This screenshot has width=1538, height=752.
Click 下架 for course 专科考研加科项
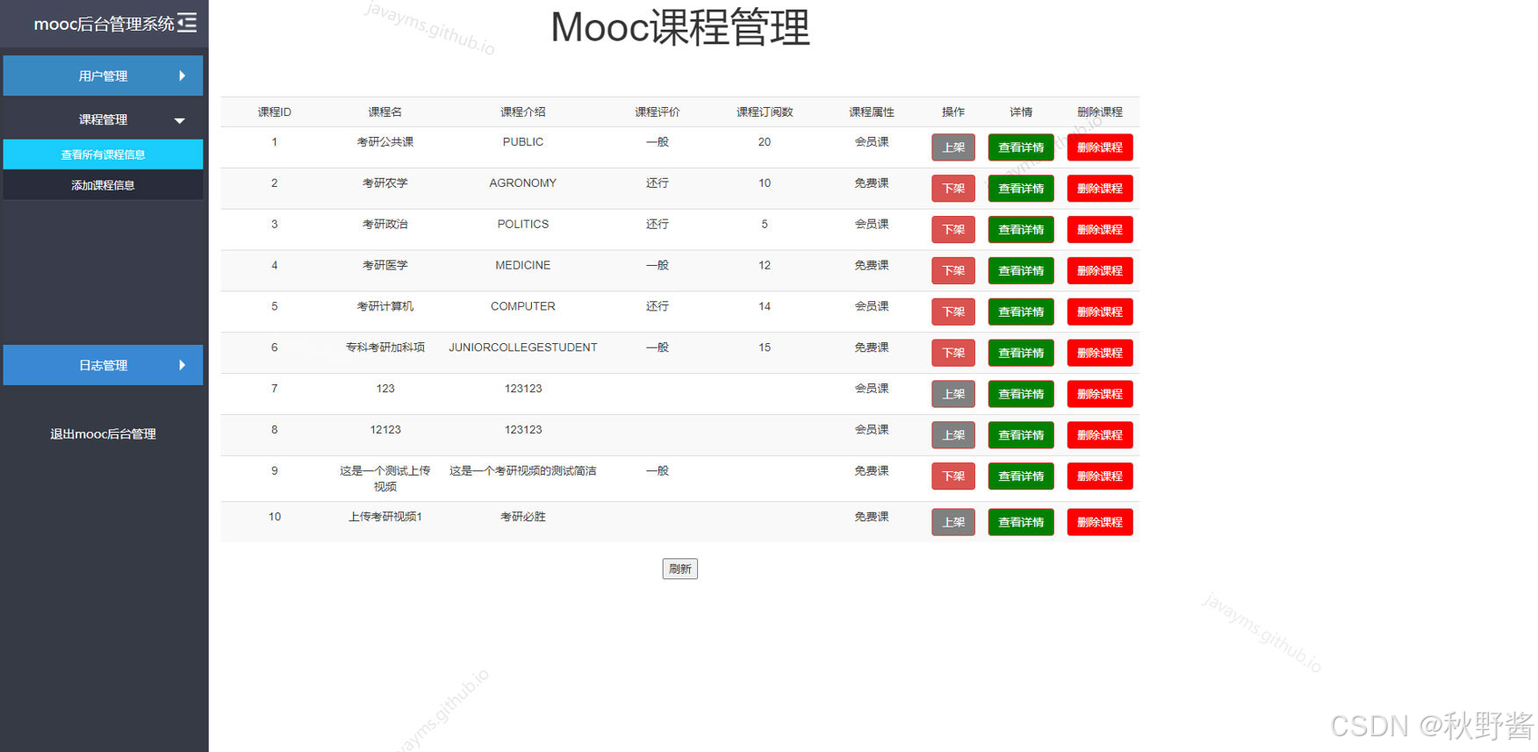(953, 353)
